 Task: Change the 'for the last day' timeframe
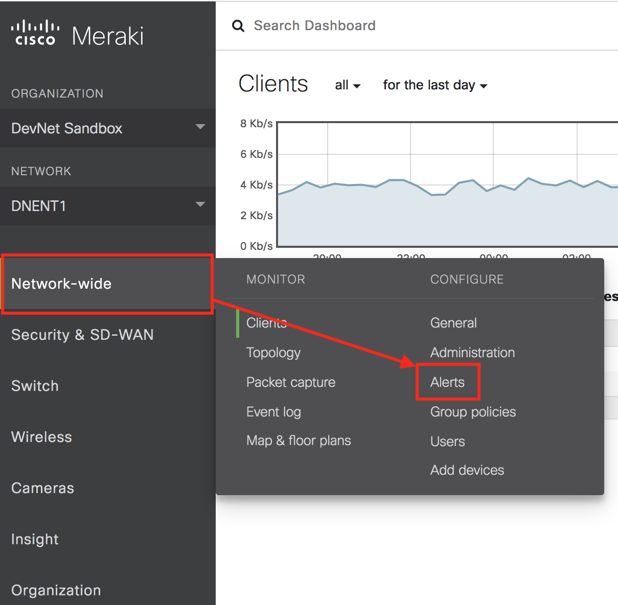(x=434, y=85)
